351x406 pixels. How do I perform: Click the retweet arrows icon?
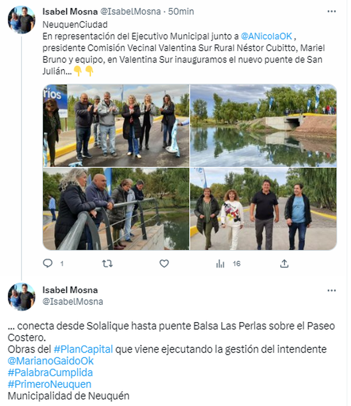(x=107, y=264)
